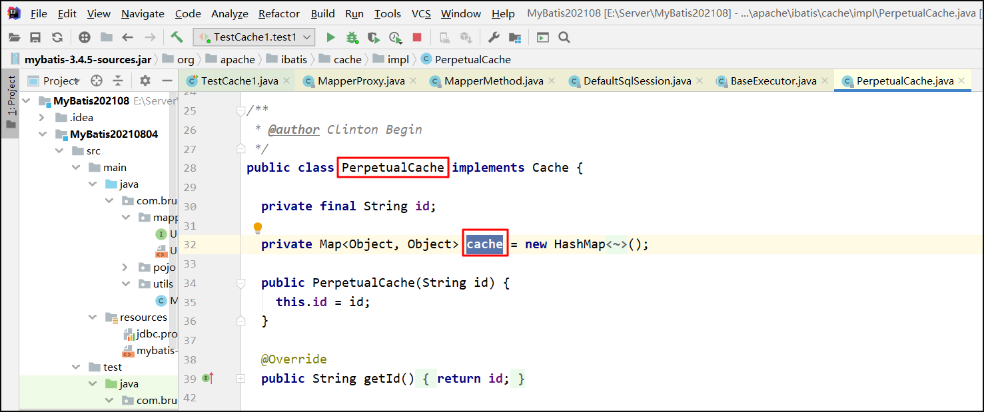Collapse the src folder
The image size is (984, 412).
point(59,150)
